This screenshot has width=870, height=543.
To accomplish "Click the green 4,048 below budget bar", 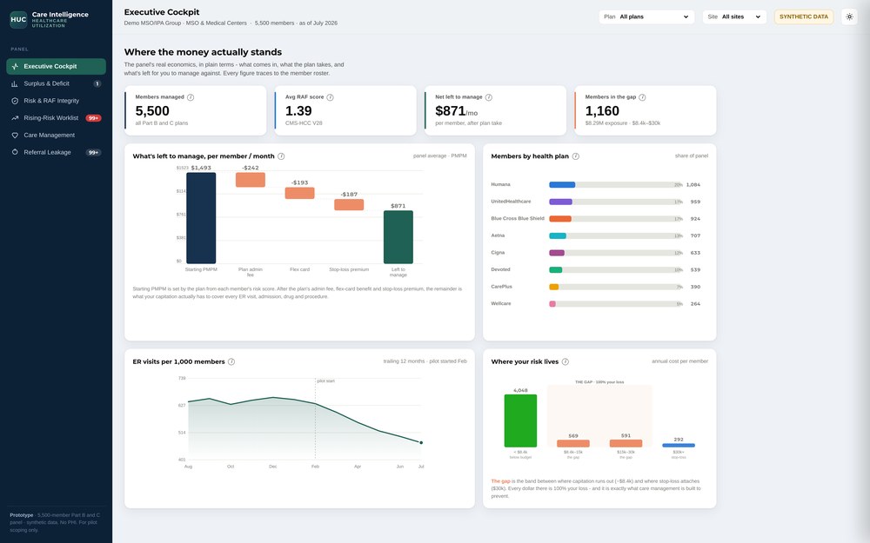I will pyautogui.click(x=520, y=420).
